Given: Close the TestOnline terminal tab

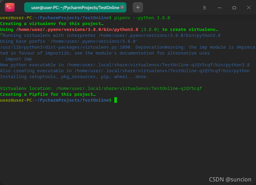Looking at the screenshot, I should 122,7.
